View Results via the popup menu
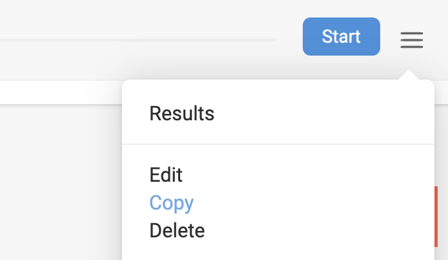This screenshot has height=260, width=448. coord(181,114)
